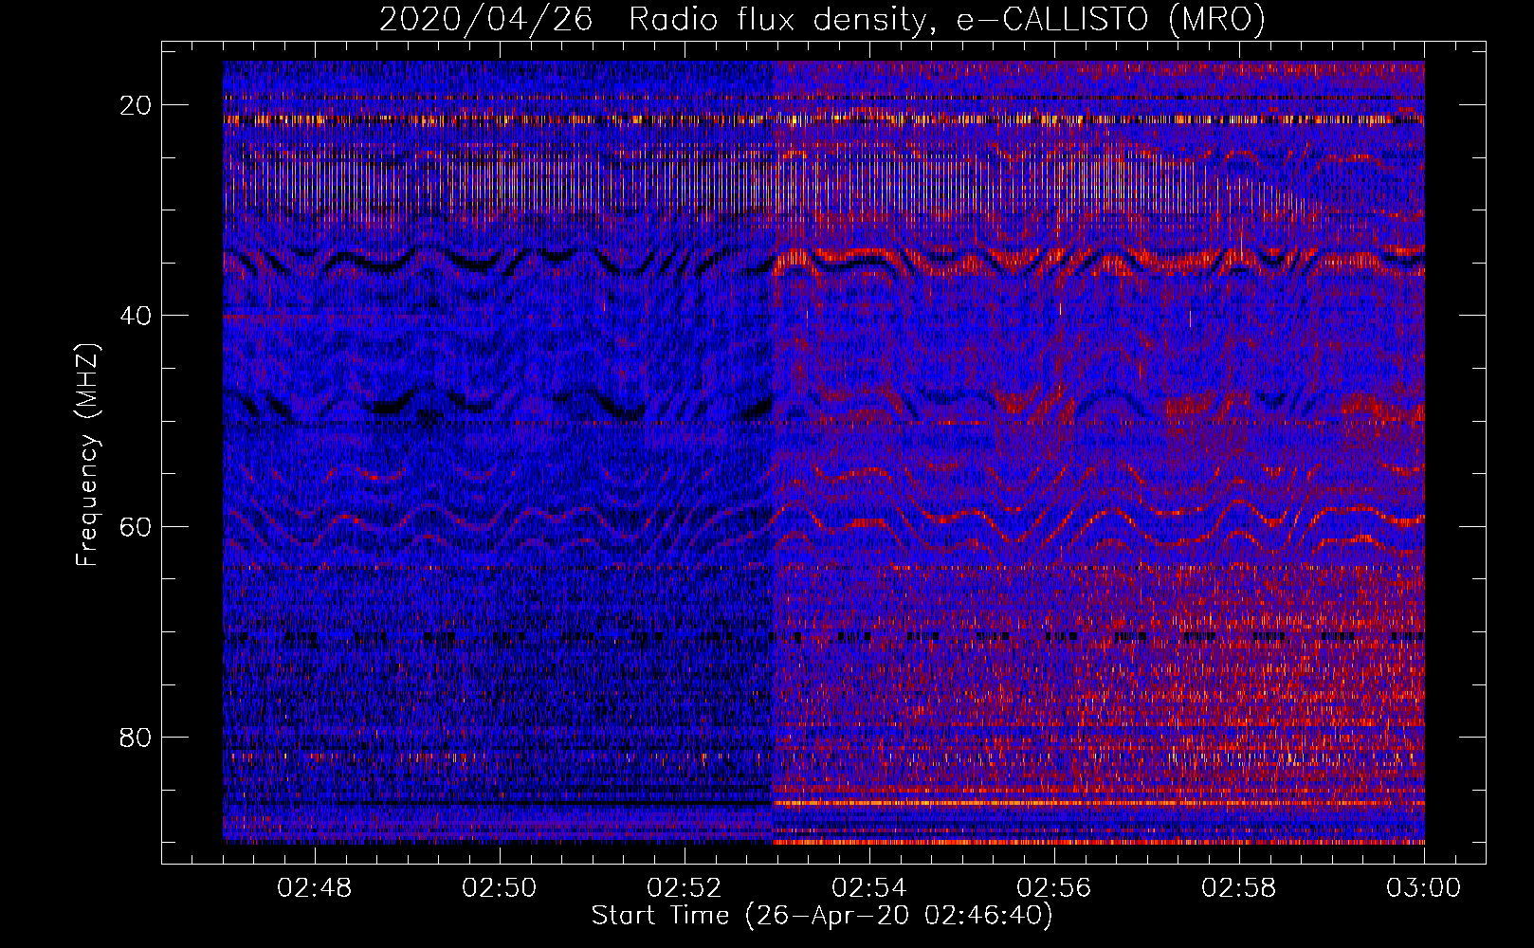1534x948 pixels.
Task: Click the time tick label '02:56'
Action: [x=1054, y=888]
